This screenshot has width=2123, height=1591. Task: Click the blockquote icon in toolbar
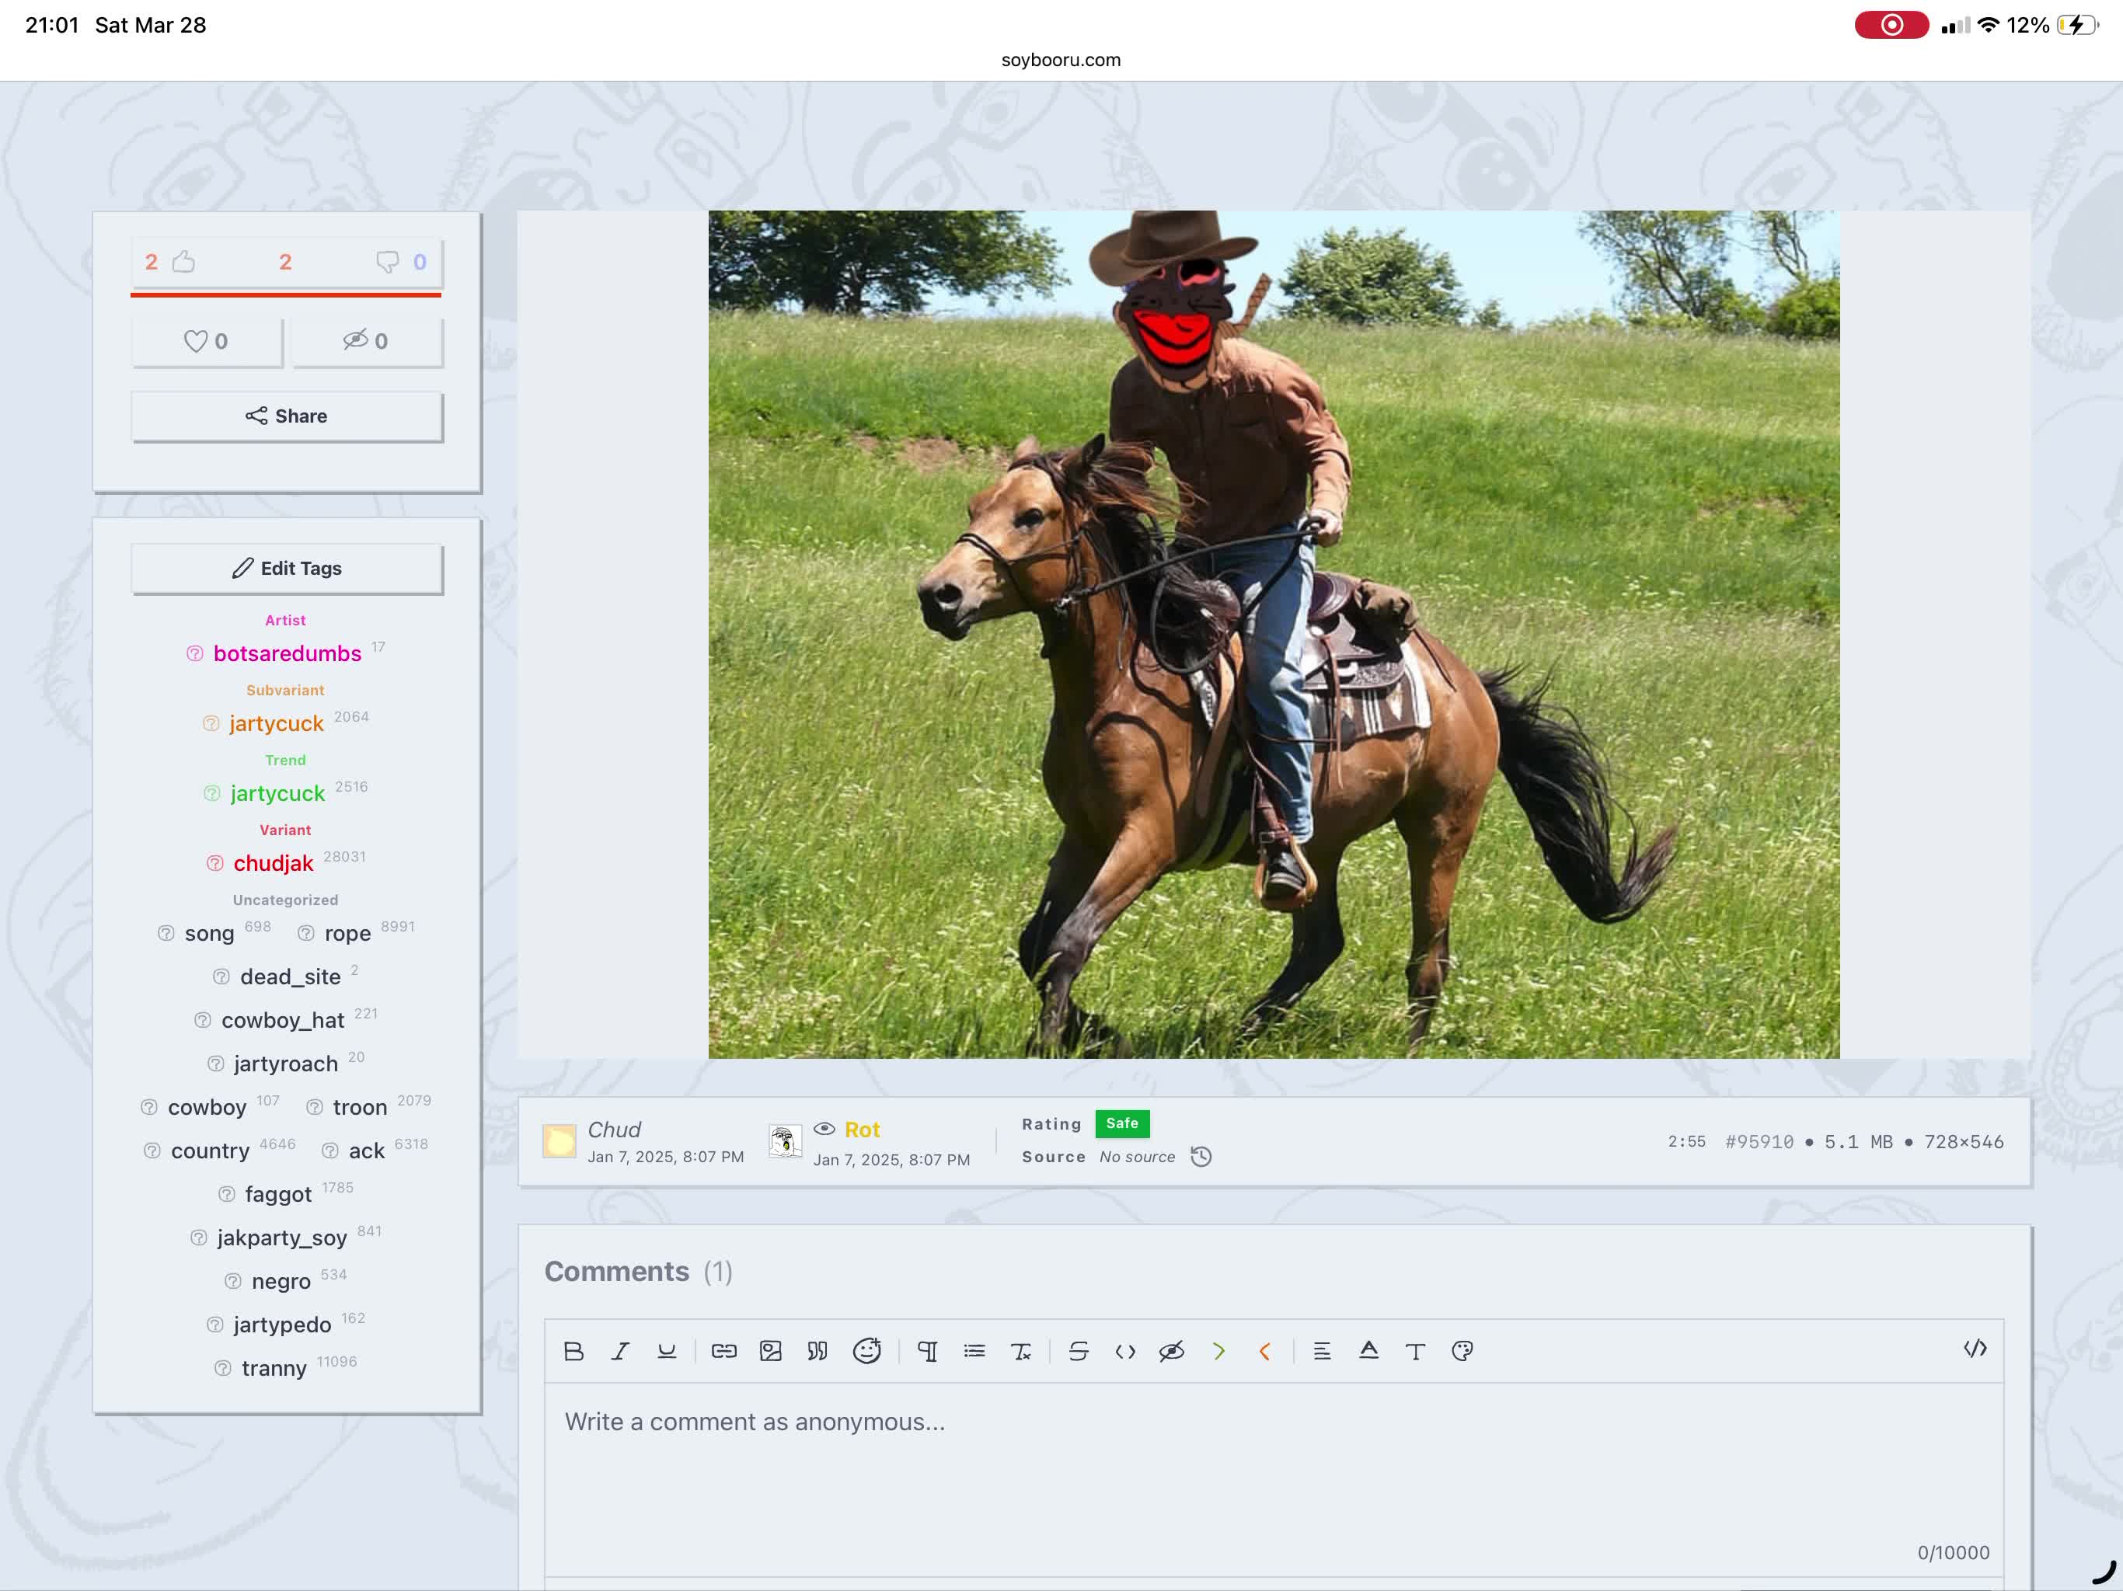point(817,1351)
